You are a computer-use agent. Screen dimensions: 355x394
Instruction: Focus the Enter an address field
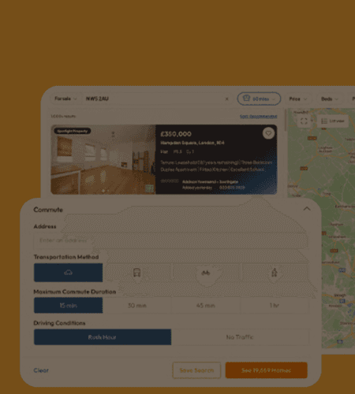[171, 240]
